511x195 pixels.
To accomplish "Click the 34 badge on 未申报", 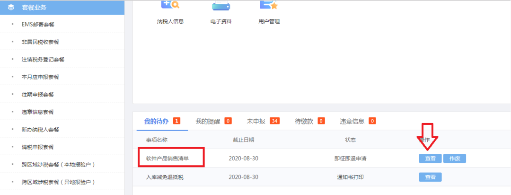I will (x=275, y=121).
